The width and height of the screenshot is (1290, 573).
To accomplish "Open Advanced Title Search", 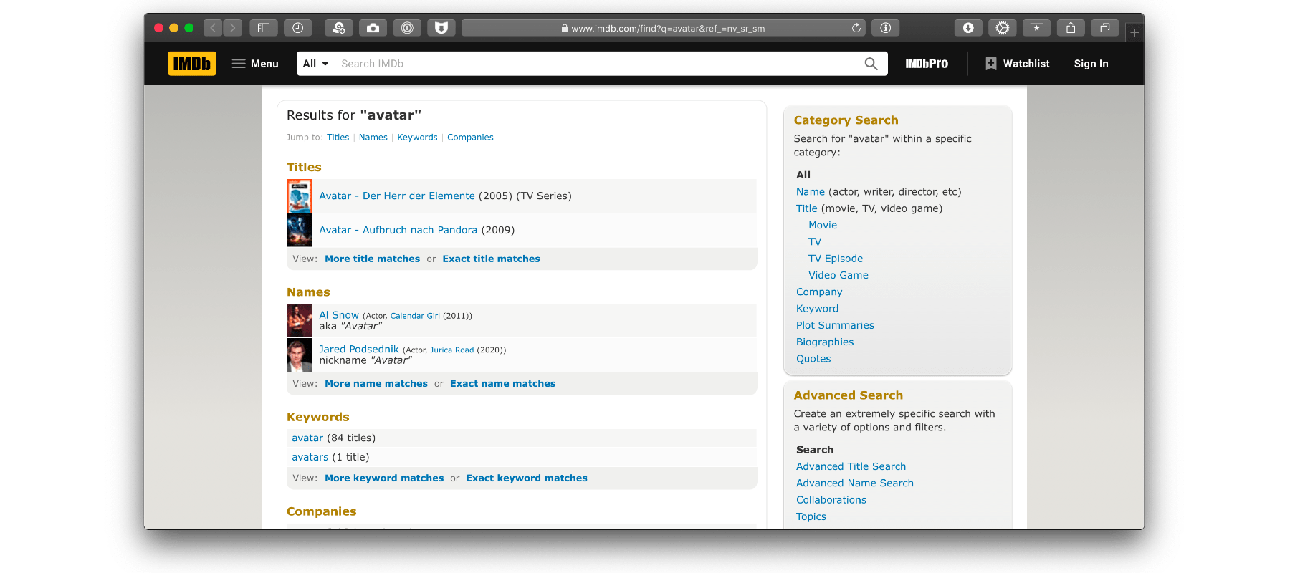I will coord(851,466).
